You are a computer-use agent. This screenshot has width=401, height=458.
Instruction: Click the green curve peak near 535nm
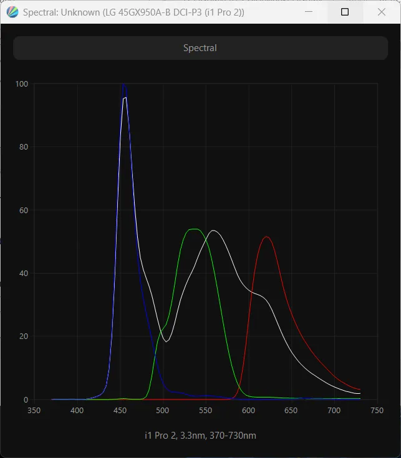[x=195, y=229]
